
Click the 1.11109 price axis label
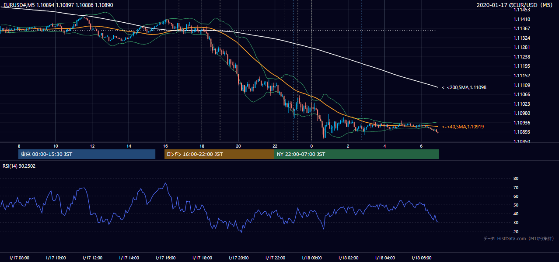522,85
